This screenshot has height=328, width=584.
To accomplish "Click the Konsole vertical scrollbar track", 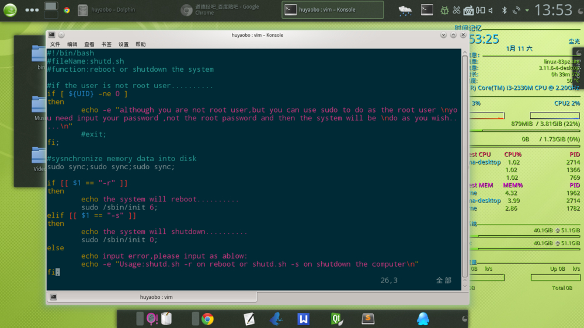I will [x=465, y=168].
